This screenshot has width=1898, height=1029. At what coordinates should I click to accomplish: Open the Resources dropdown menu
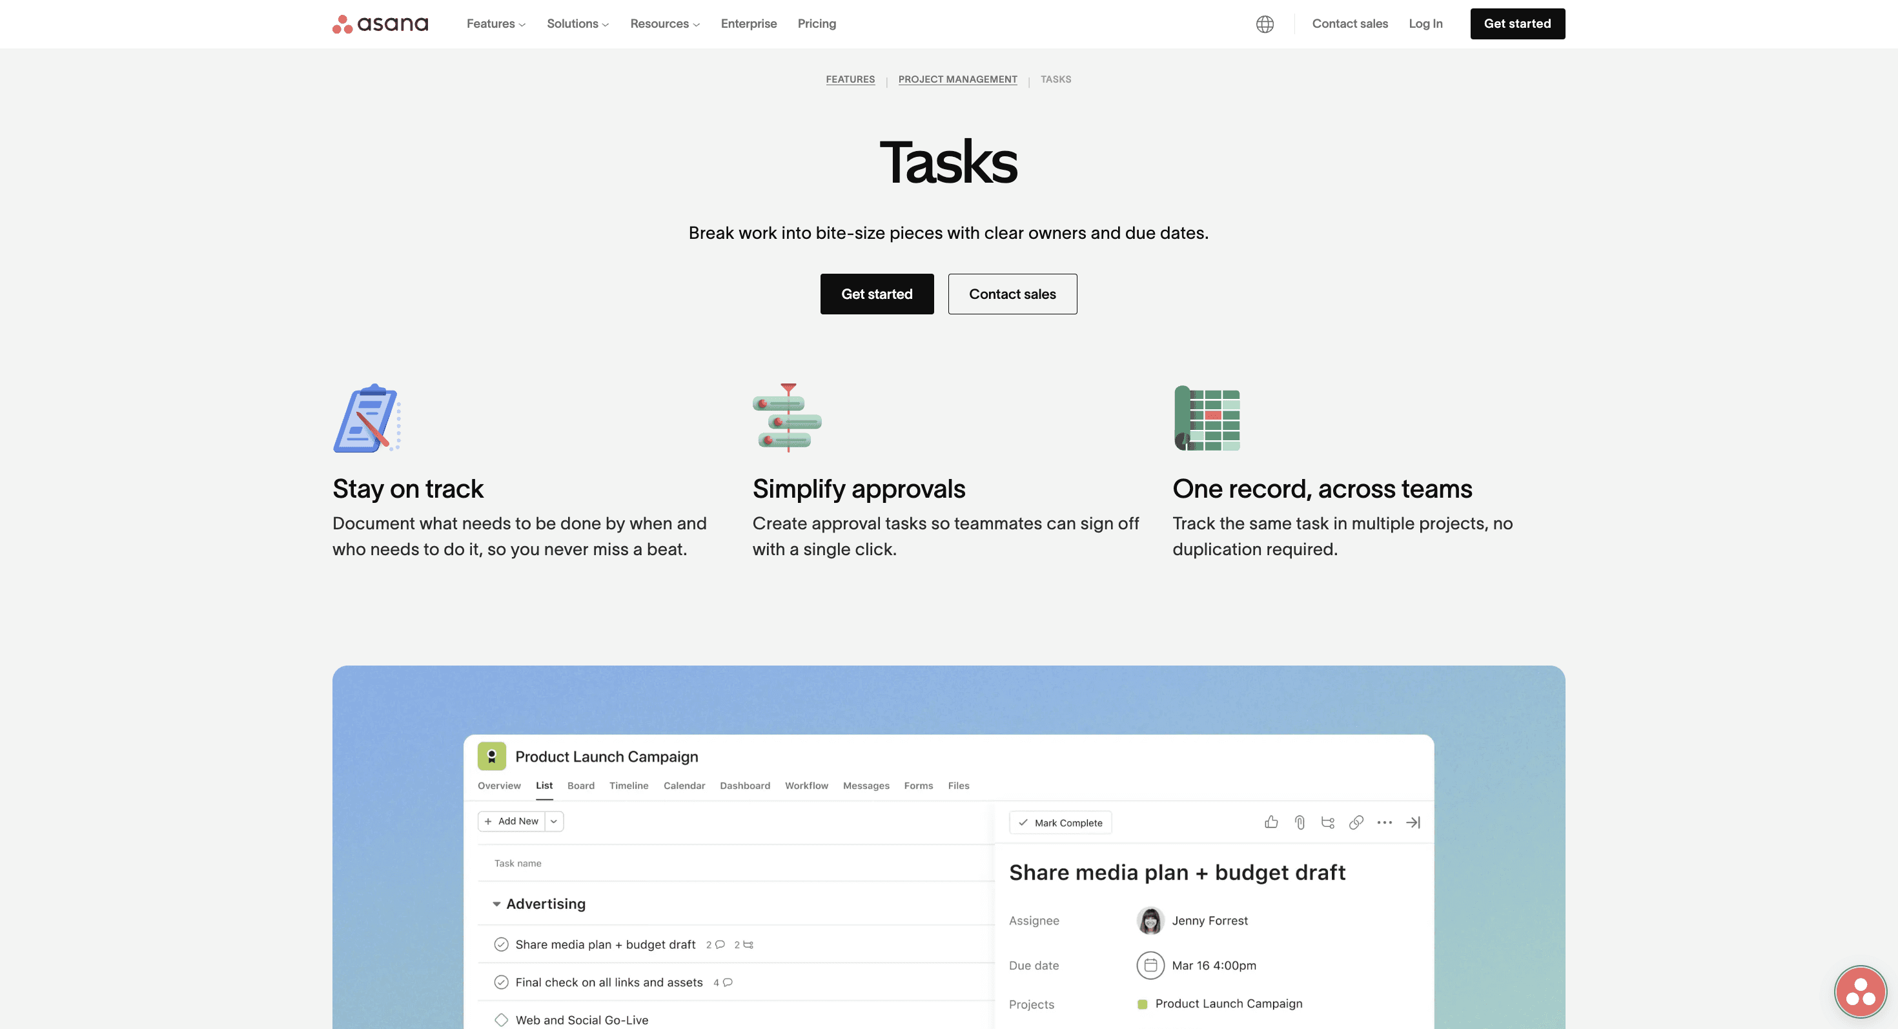[x=664, y=24]
